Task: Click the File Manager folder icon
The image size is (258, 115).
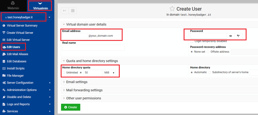Action: click(4, 76)
